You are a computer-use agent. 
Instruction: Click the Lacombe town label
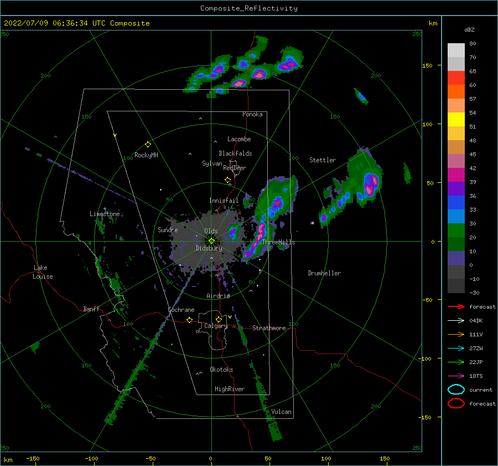(239, 139)
